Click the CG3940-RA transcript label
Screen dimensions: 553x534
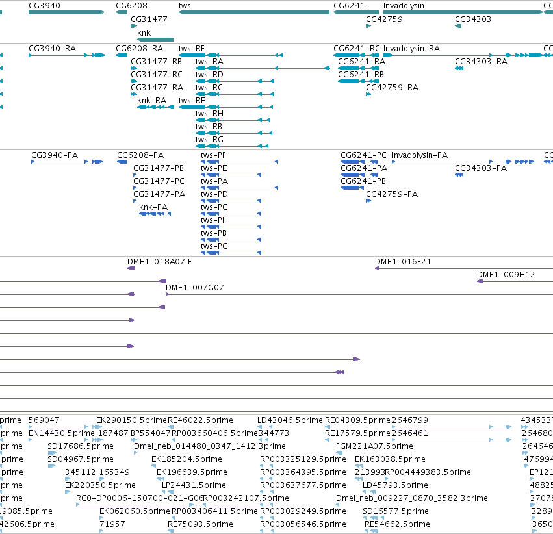click(x=52, y=48)
